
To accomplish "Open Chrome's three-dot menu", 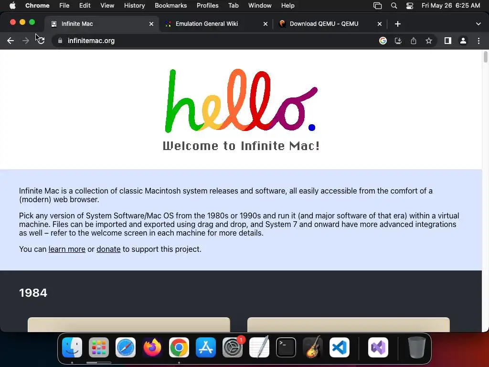I will [478, 41].
